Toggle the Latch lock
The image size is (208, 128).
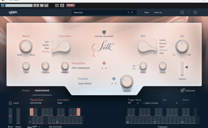coord(10,103)
